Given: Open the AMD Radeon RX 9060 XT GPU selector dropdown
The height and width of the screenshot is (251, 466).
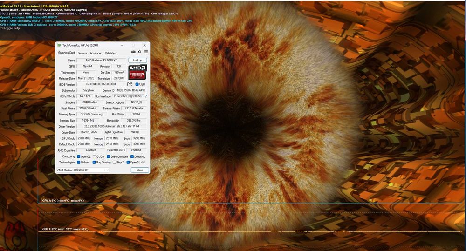Looking at the screenshot, I should click(83, 170).
